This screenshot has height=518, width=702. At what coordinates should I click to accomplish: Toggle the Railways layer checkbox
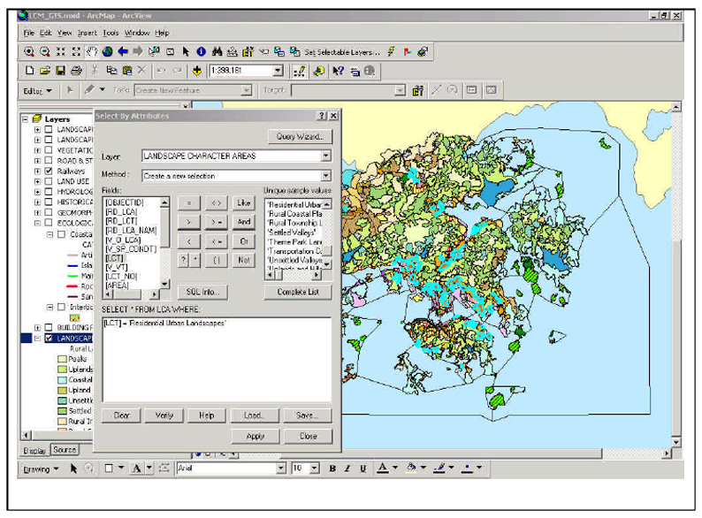49,171
